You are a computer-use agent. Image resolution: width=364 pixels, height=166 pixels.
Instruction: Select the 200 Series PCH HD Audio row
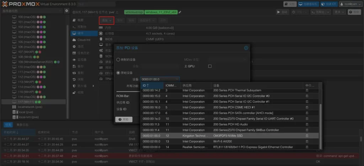tap(230, 124)
